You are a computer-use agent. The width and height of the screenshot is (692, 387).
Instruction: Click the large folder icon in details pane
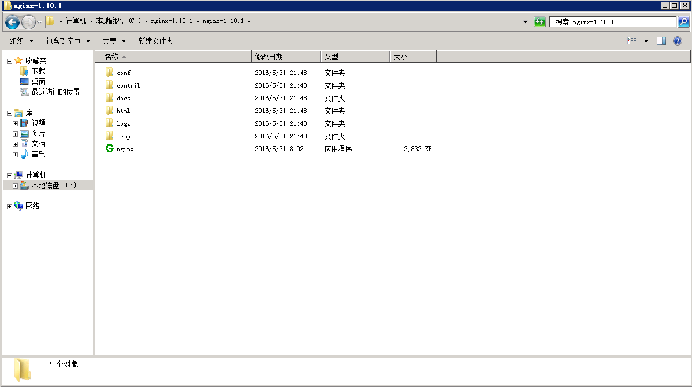(22, 369)
